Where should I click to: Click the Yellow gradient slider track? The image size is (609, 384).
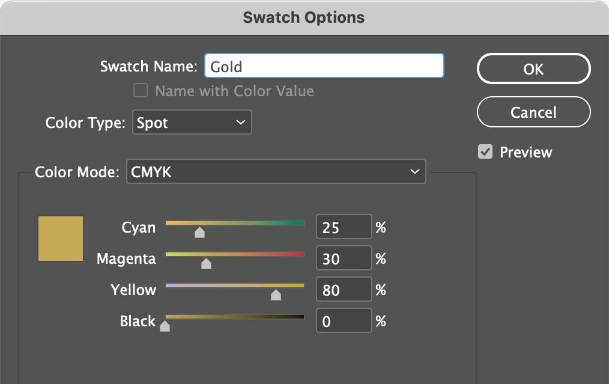228,285
